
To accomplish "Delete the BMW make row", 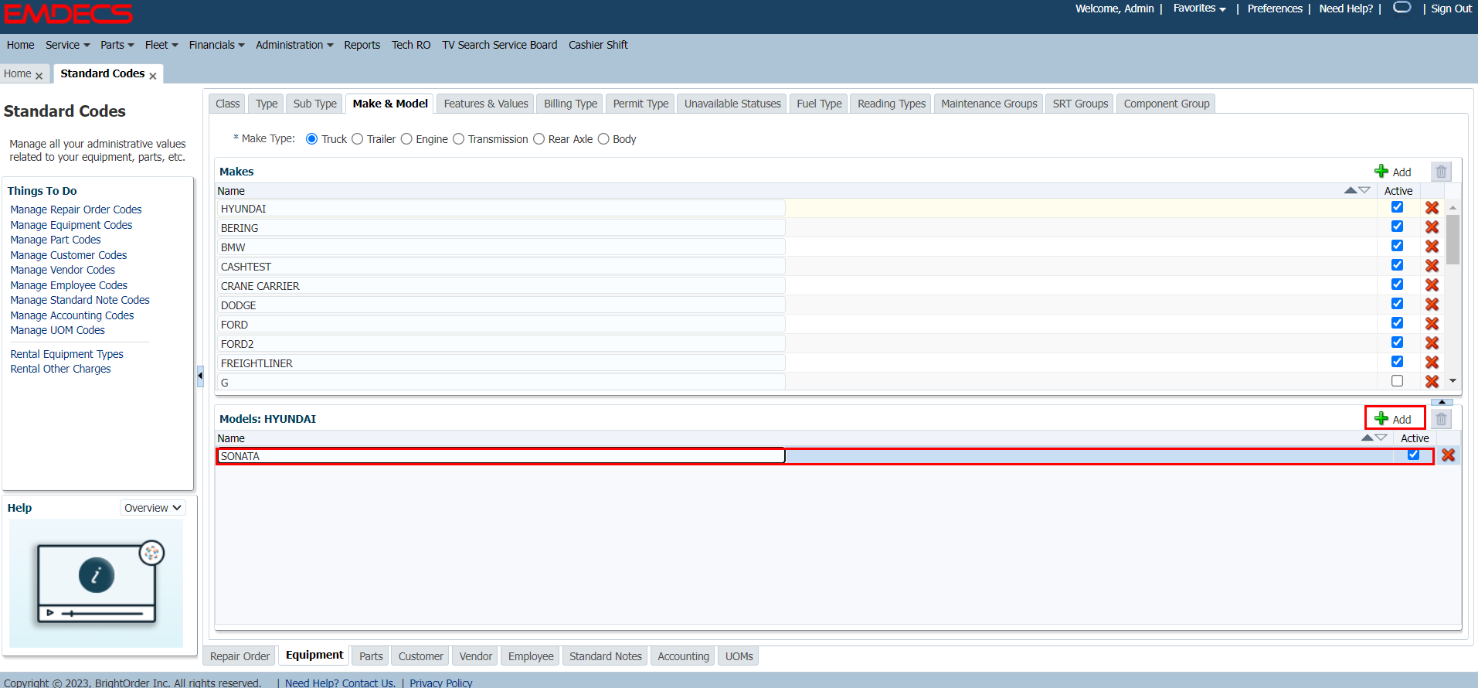I will (x=1432, y=247).
